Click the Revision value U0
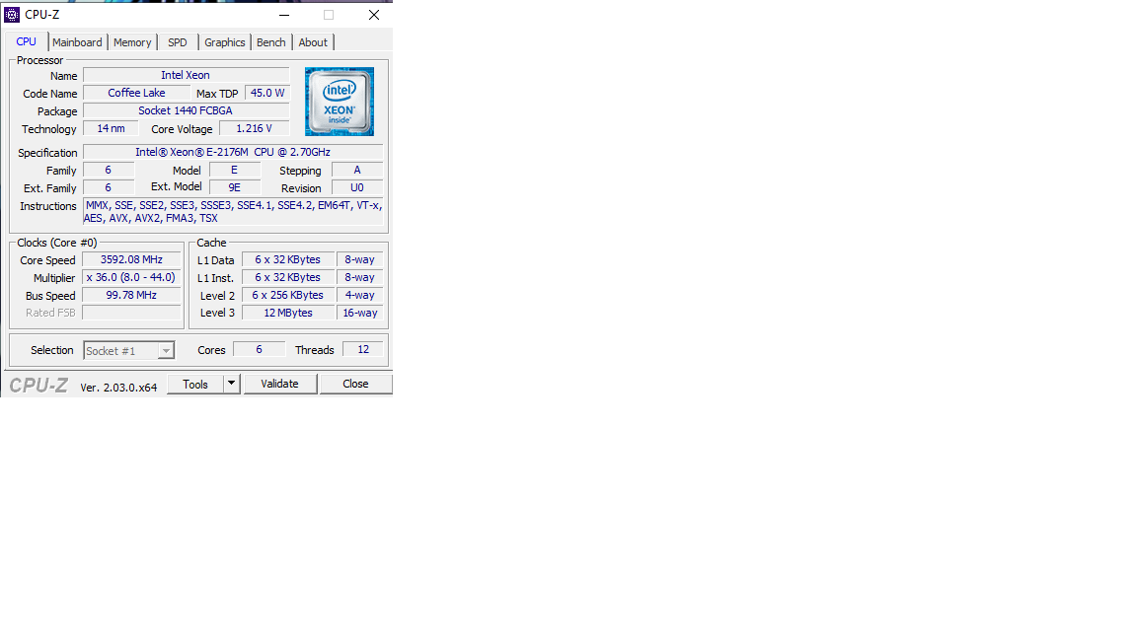 (x=356, y=187)
